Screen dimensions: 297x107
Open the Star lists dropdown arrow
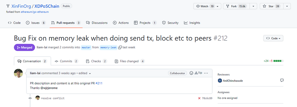tap(287, 6)
